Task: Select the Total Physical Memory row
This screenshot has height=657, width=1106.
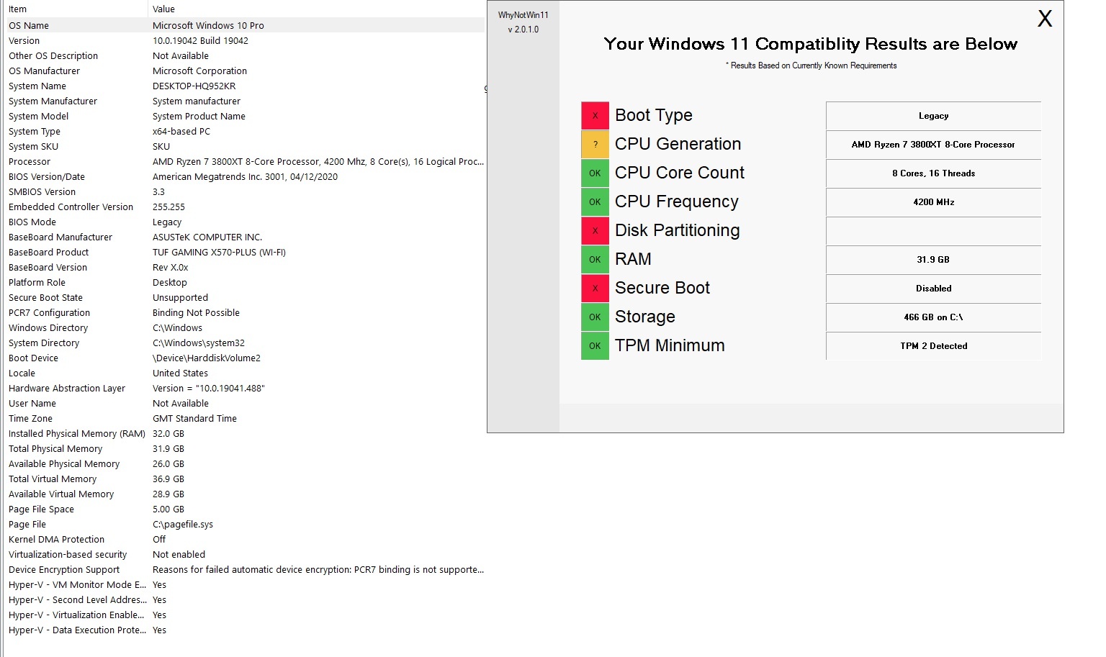Action: 244,448
